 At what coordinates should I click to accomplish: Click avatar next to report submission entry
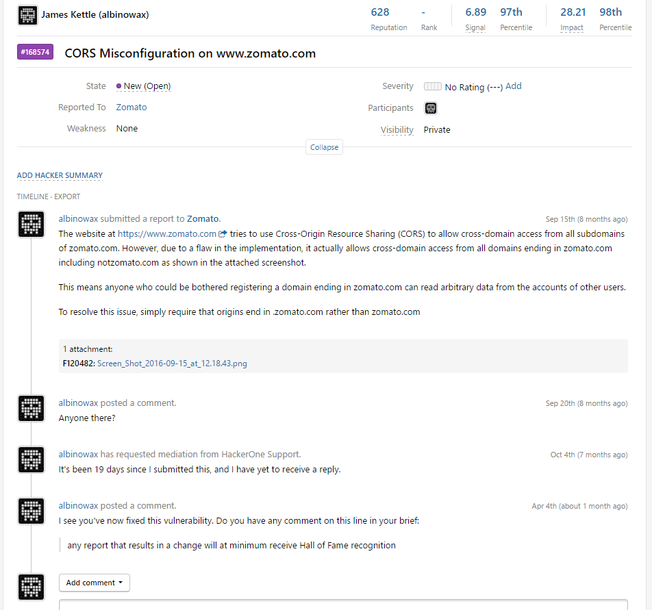pos(32,225)
